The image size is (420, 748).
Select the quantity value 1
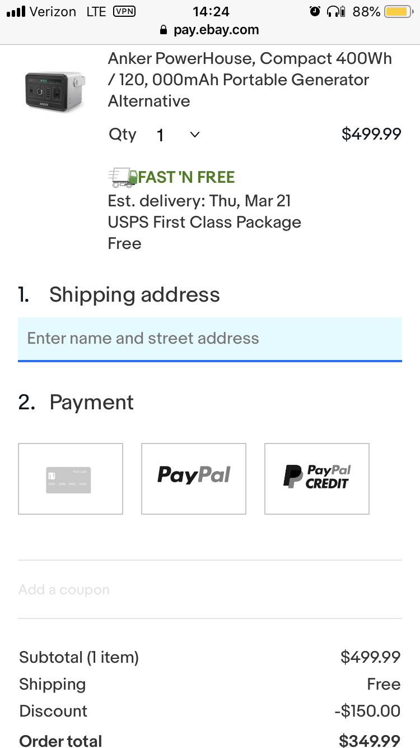coord(160,135)
